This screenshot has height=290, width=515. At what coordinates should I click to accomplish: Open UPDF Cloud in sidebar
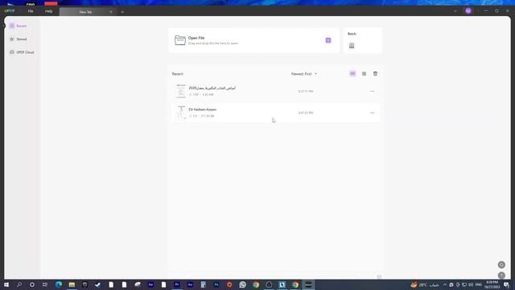(22, 52)
